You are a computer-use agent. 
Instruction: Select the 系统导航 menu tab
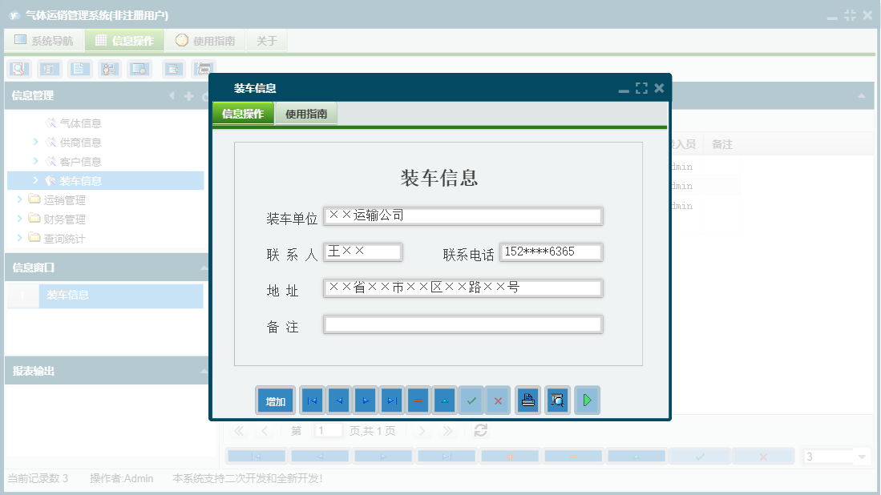click(x=44, y=40)
